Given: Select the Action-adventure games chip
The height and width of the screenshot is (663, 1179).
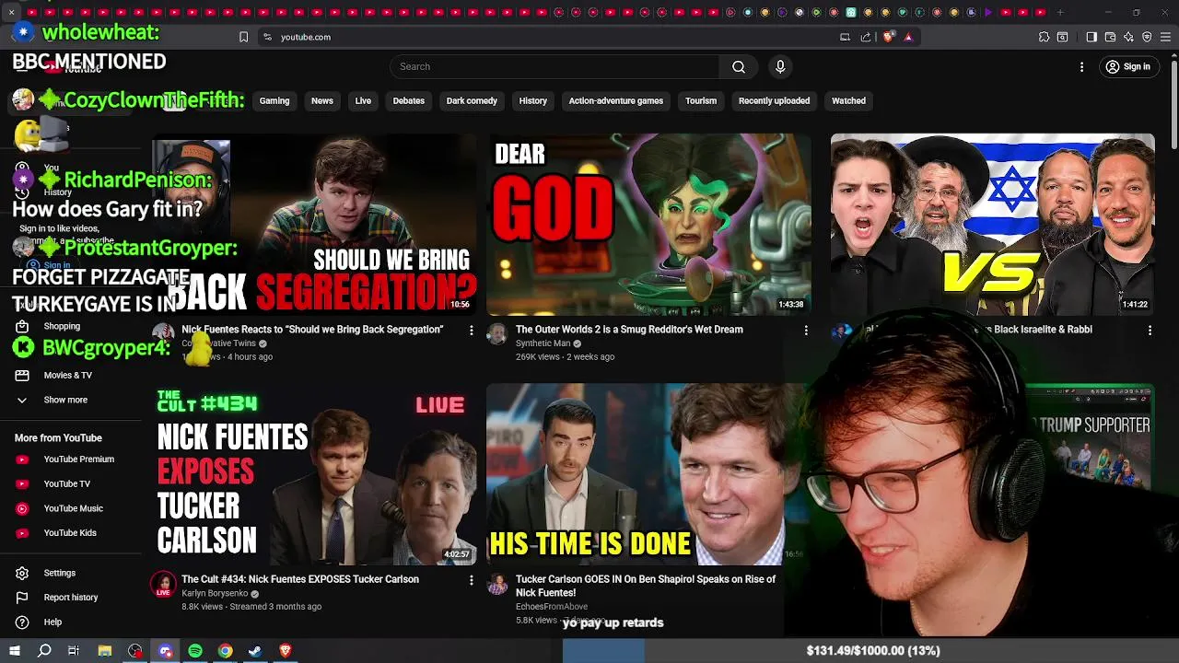Looking at the screenshot, I should point(616,101).
